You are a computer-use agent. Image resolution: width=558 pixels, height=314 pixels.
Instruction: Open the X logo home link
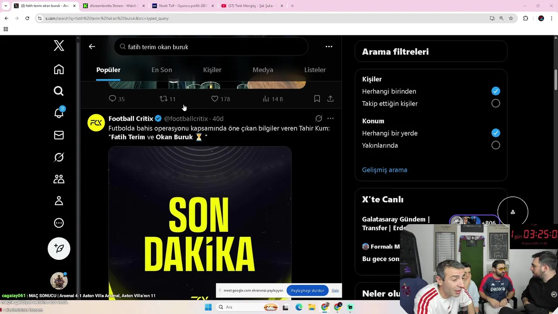tap(59, 45)
